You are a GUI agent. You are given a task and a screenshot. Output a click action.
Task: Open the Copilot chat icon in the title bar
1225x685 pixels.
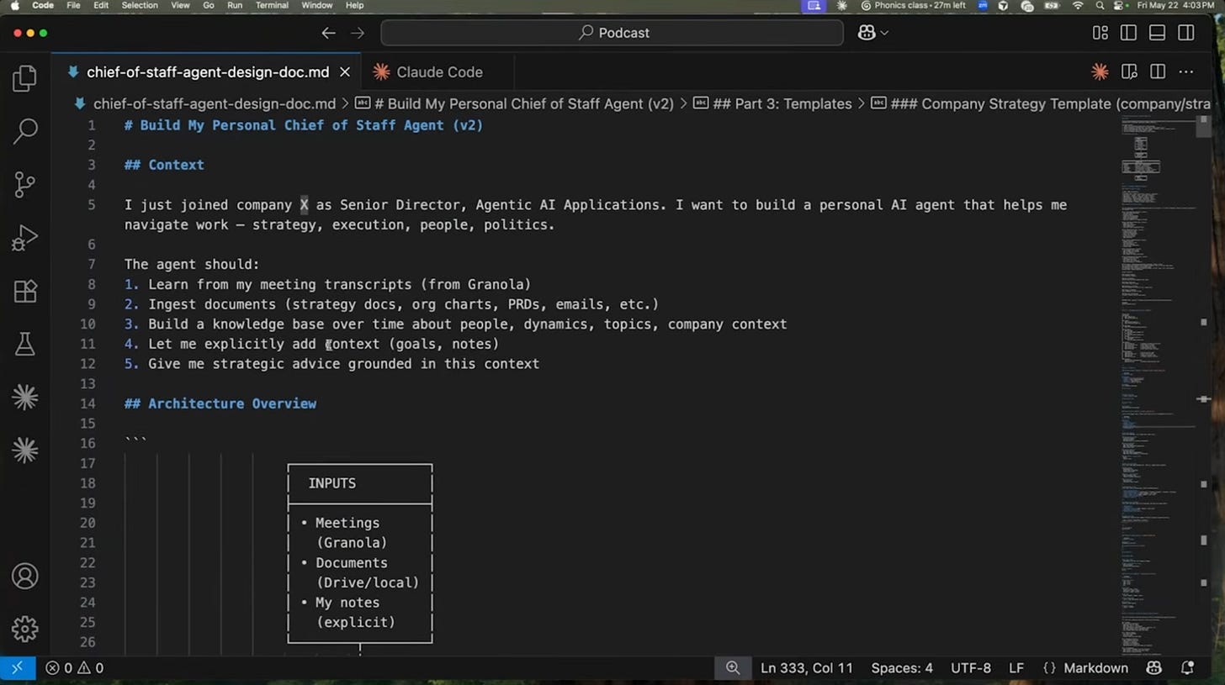867,33
